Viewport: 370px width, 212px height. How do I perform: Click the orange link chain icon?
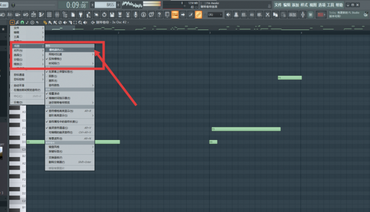tap(199, 15)
